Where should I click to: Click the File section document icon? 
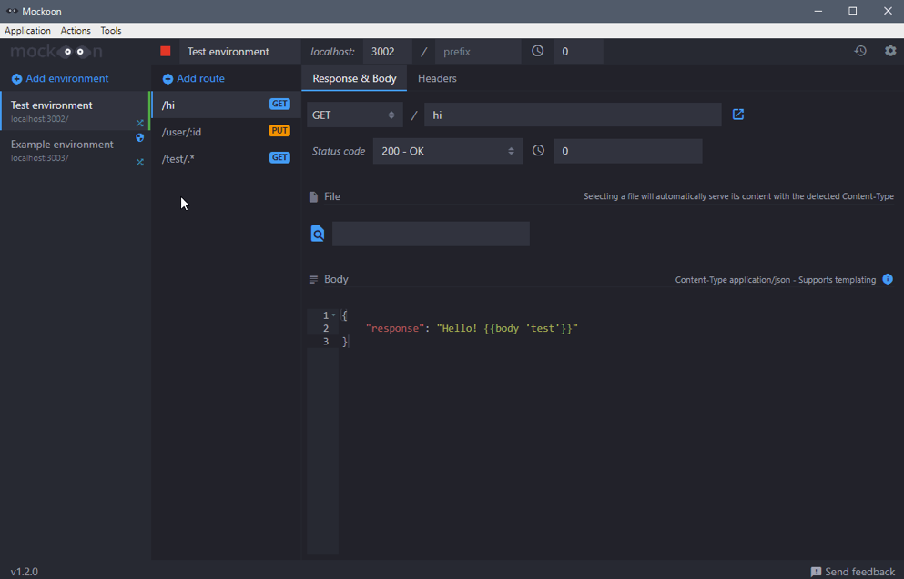[x=313, y=197]
